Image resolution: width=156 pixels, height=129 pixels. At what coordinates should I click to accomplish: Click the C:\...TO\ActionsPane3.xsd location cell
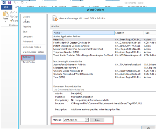click(128, 64)
